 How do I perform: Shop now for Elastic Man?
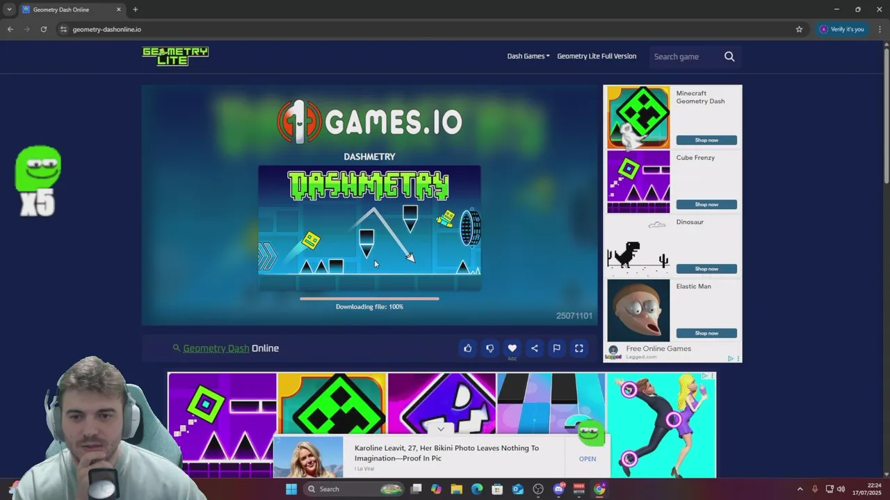(x=706, y=333)
